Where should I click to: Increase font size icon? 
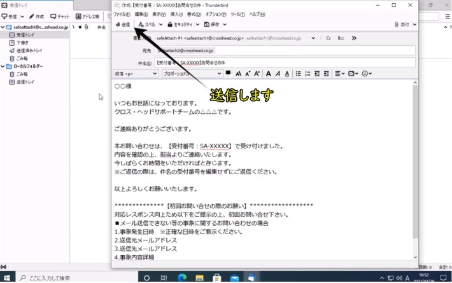pos(257,74)
